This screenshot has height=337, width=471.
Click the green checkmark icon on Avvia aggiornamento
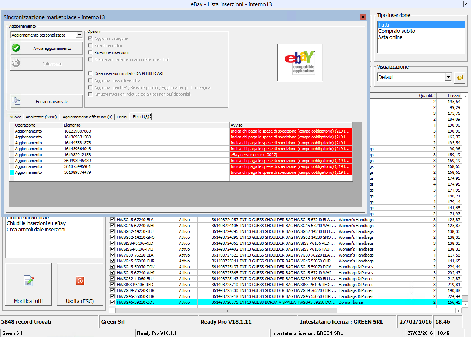tap(16, 48)
